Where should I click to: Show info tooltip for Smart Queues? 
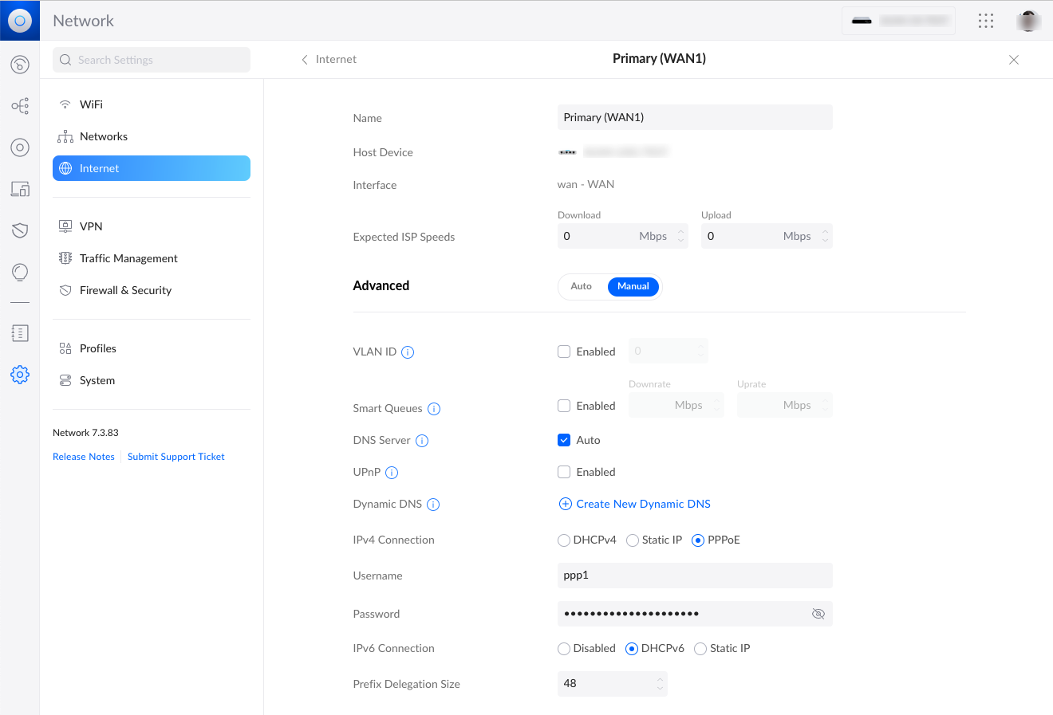coord(434,409)
